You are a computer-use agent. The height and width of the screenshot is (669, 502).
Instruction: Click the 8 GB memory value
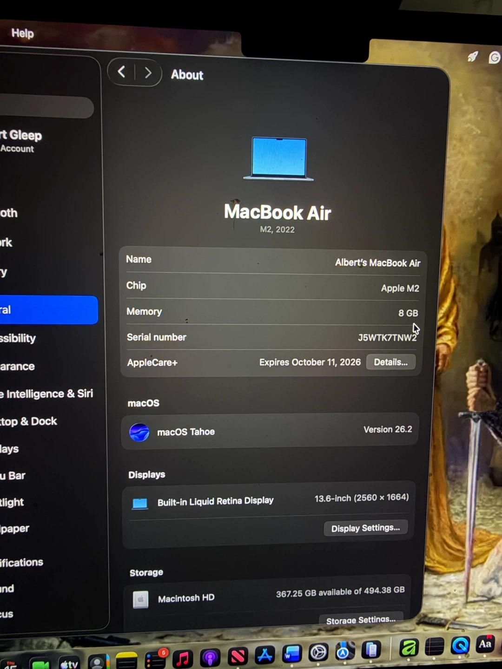tap(408, 313)
